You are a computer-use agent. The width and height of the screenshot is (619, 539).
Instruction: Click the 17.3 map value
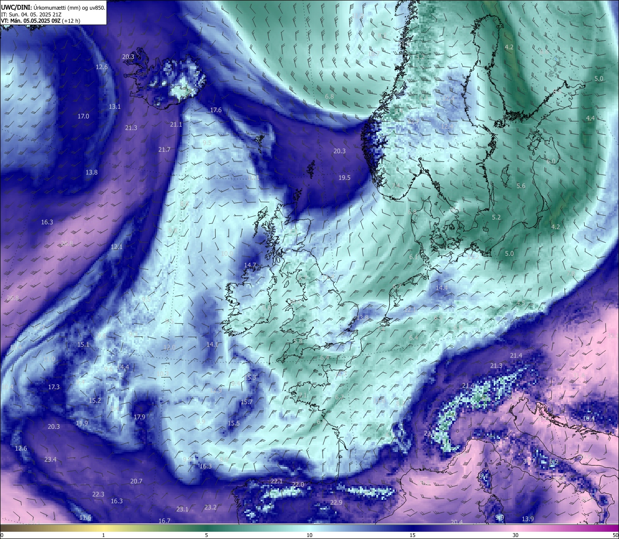(x=54, y=387)
